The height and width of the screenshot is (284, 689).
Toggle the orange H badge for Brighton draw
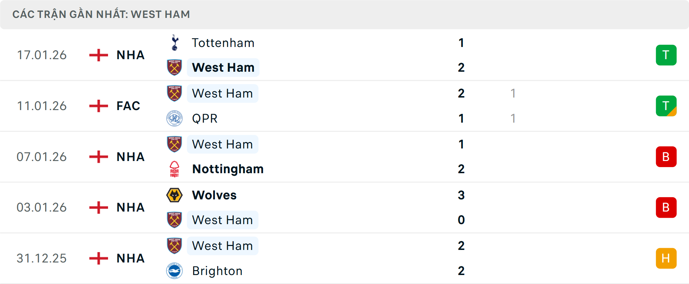tap(666, 258)
